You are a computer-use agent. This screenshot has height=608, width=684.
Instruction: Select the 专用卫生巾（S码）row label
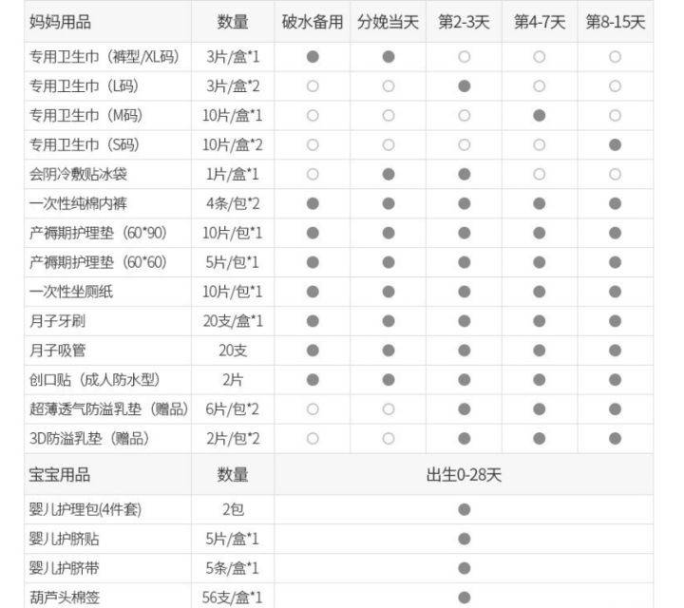tap(85, 144)
